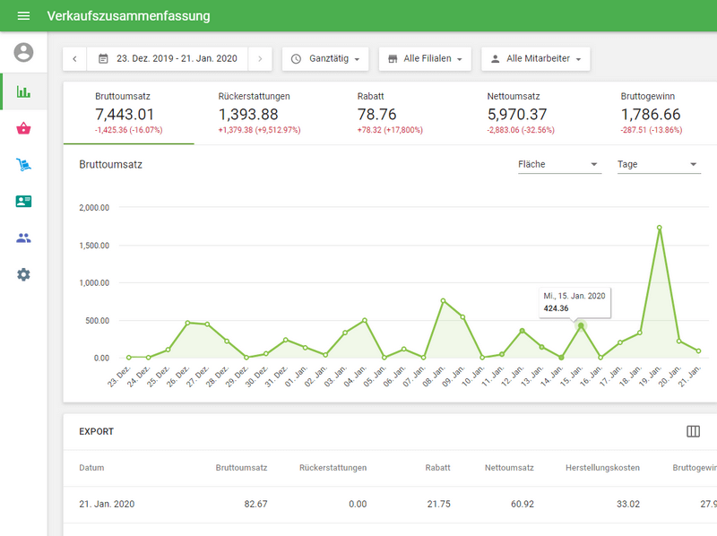Screen dimensions: 717x536
Task: Go to the next date period
Action: pyautogui.click(x=260, y=59)
